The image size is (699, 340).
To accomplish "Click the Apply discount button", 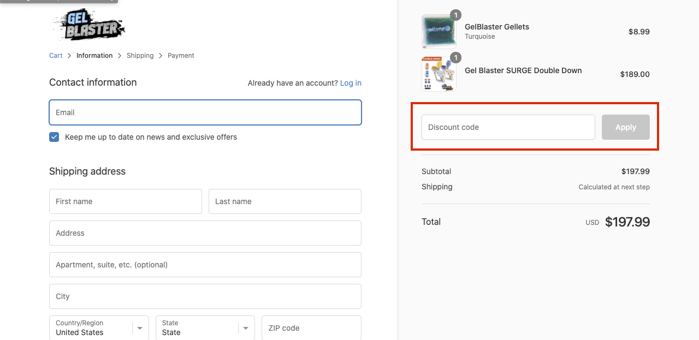I will tap(626, 127).
